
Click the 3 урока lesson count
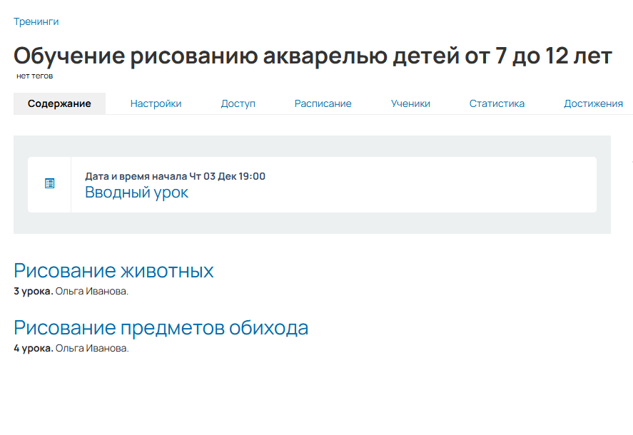(33, 291)
